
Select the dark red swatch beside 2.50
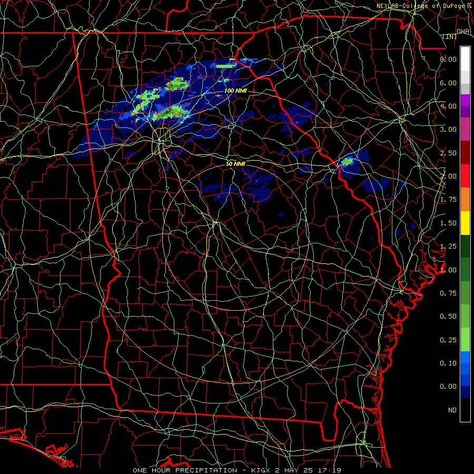point(465,153)
